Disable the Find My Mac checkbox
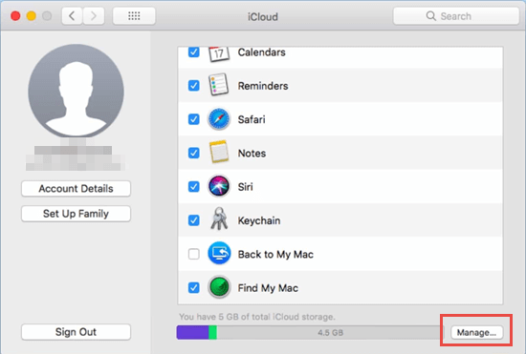This screenshot has width=526, height=354. (193, 287)
